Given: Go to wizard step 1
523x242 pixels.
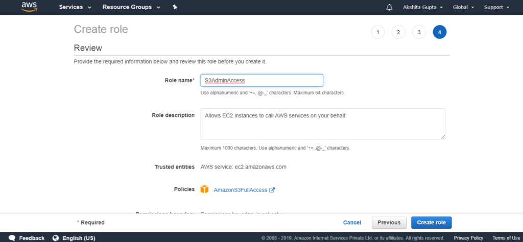Looking at the screenshot, I should 377,32.
